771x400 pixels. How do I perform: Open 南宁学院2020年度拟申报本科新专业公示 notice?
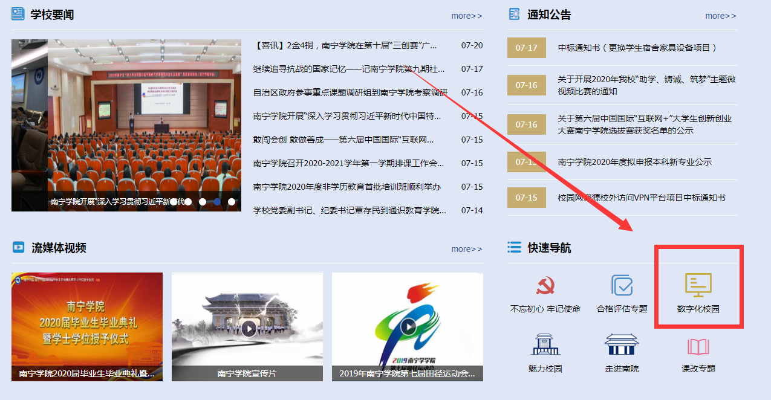(x=634, y=162)
